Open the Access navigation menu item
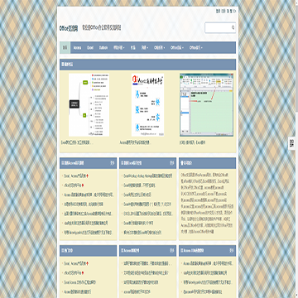This screenshot has height=298, width=298. point(77,48)
